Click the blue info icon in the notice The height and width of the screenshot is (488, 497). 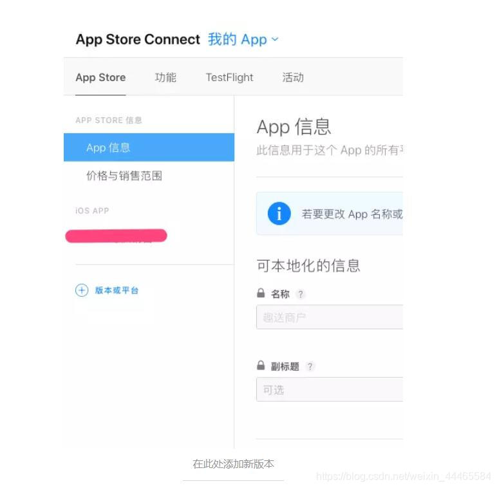[279, 214]
